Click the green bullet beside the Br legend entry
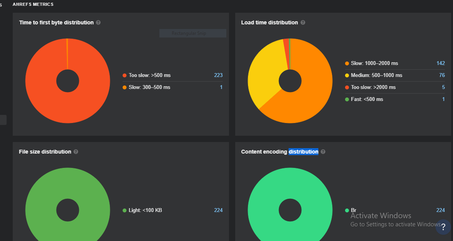The image size is (453, 241). 347,210
